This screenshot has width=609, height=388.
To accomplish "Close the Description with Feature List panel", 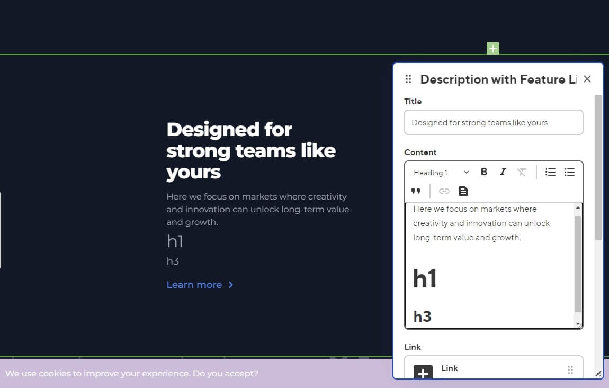I will (x=587, y=79).
